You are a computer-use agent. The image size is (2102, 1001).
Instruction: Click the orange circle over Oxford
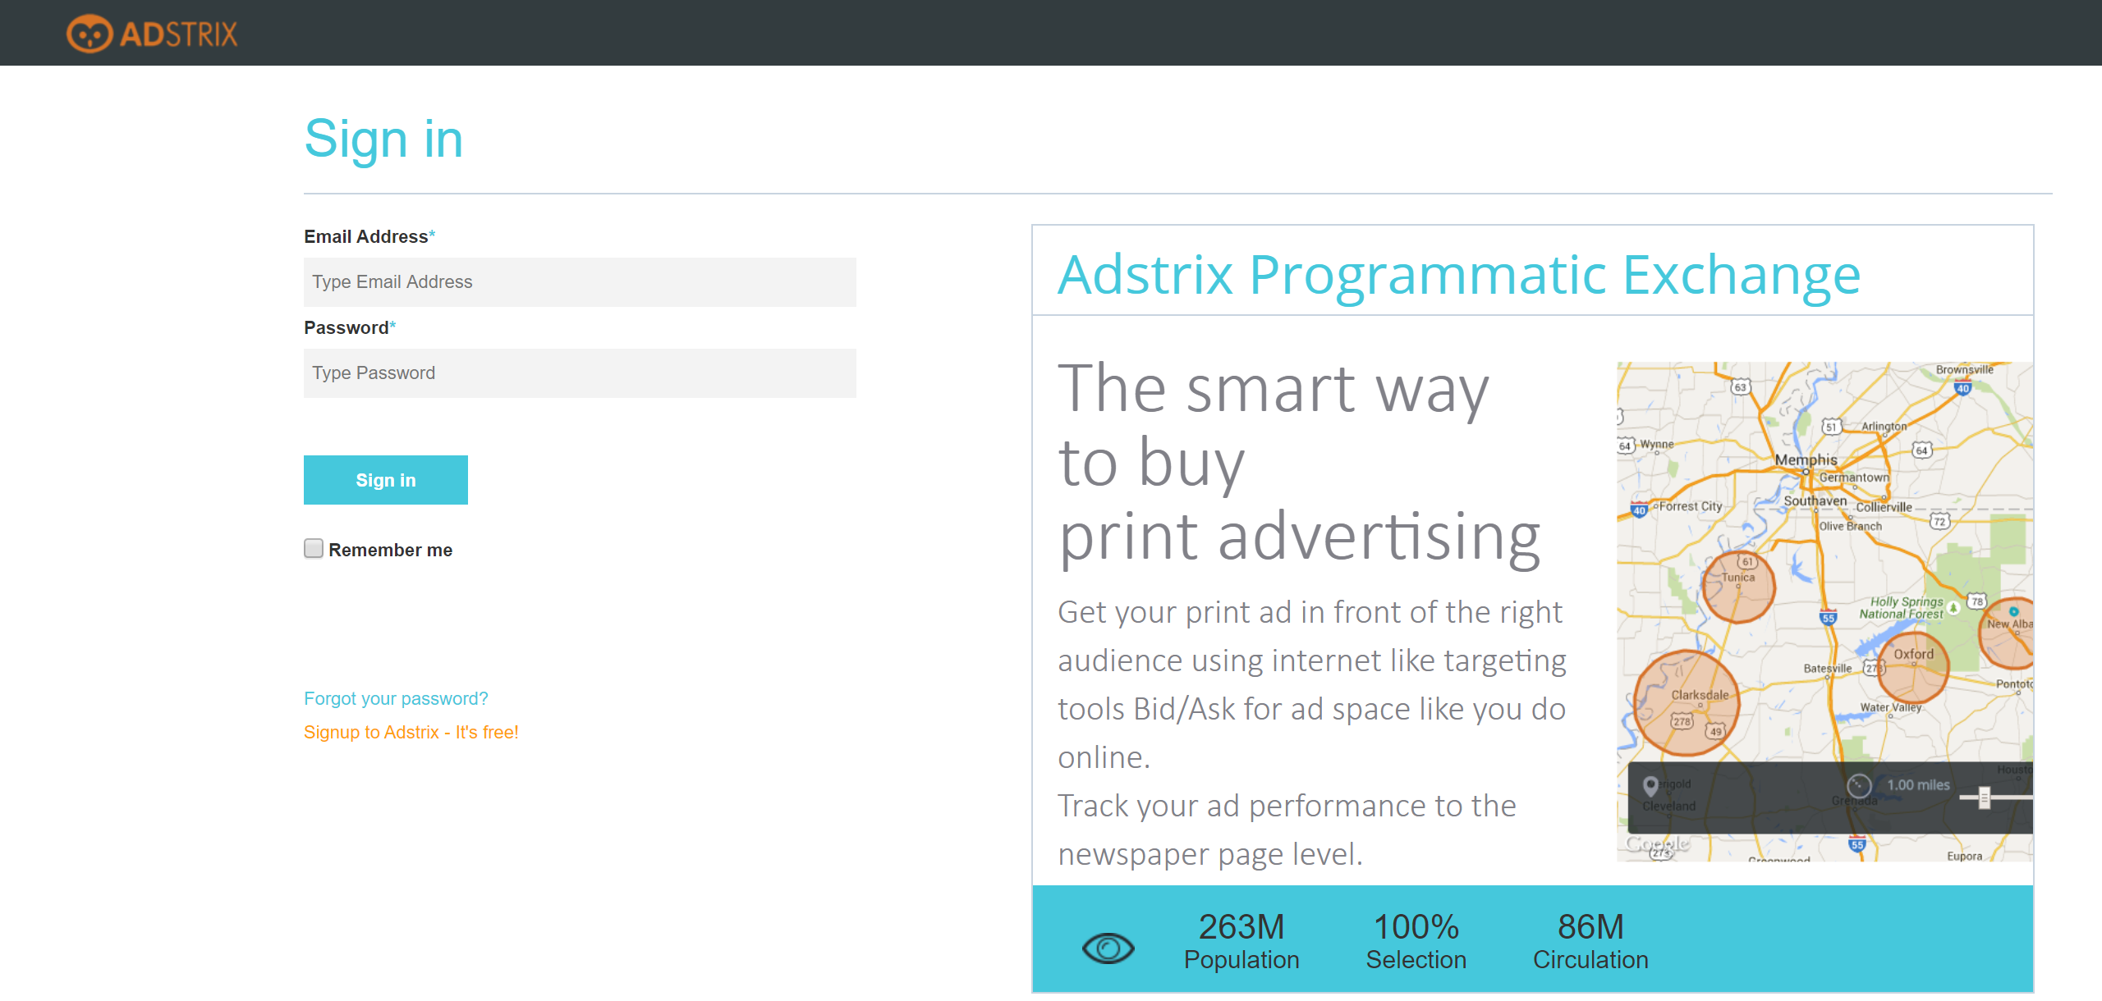1913,666
